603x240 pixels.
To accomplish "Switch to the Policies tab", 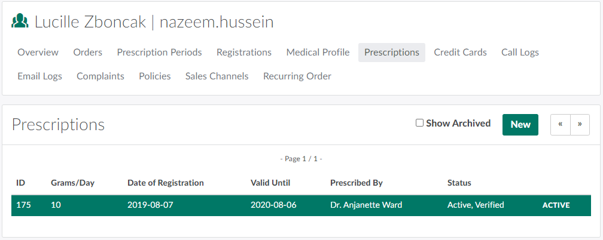I will (x=155, y=76).
